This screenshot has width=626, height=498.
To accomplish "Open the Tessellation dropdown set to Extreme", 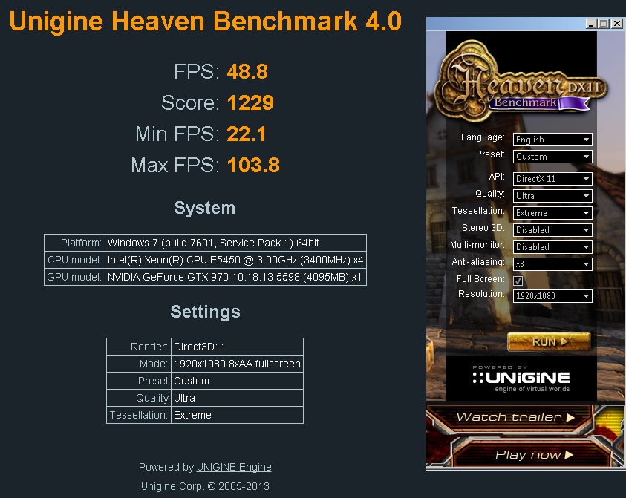I will click(x=552, y=213).
